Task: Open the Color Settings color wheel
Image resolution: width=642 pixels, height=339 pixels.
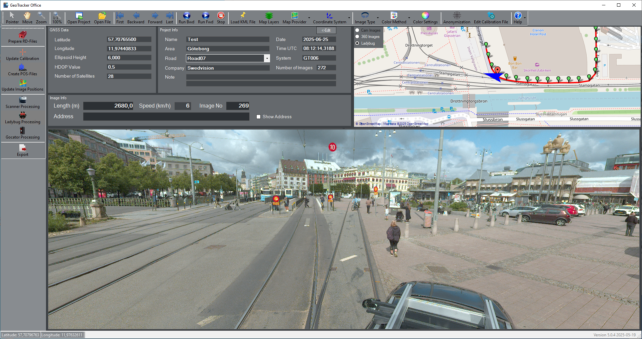Action: tap(425, 15)
